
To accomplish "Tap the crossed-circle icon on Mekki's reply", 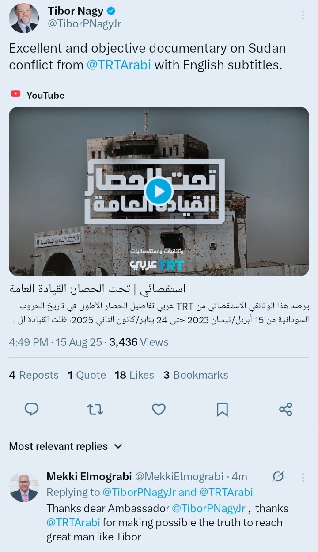I will [x=278, y=476].
